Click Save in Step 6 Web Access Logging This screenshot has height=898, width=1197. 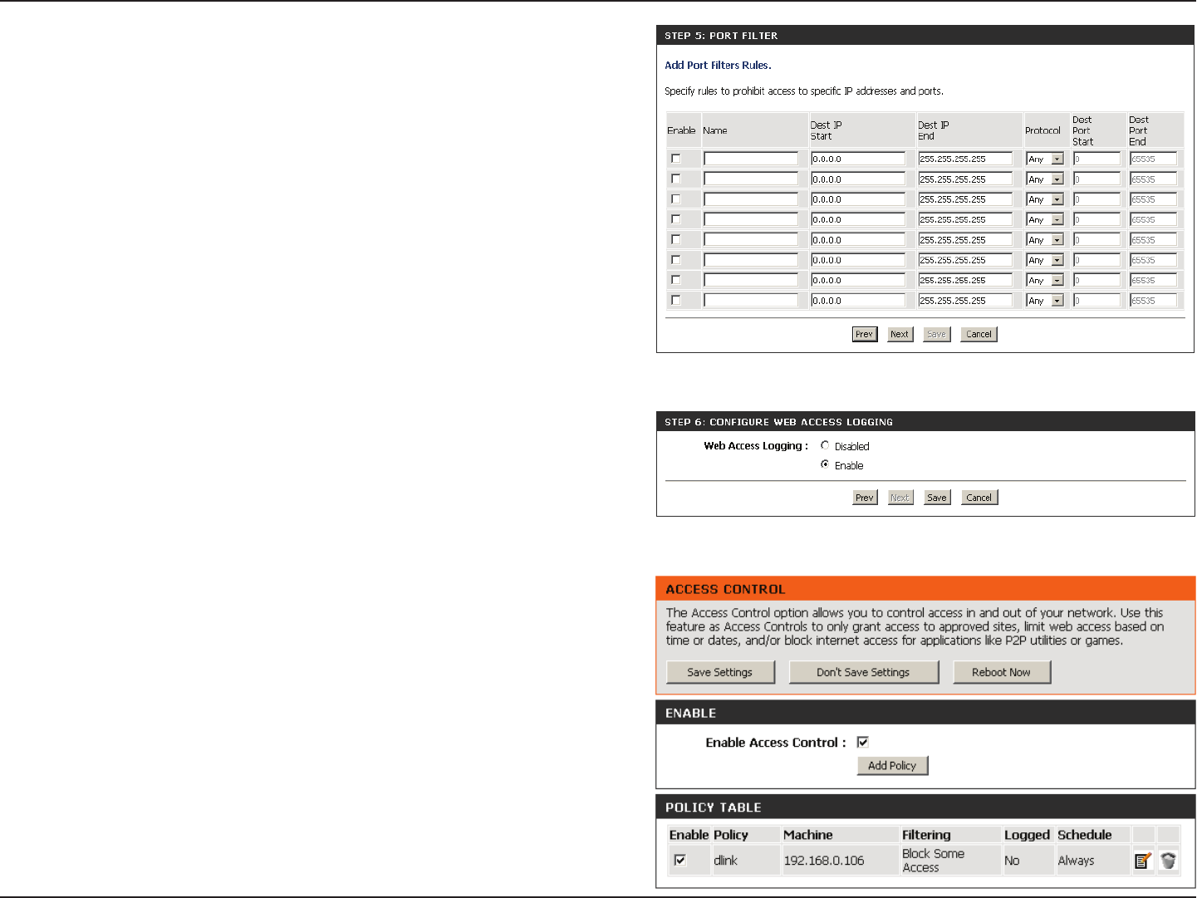click(937, 498)
